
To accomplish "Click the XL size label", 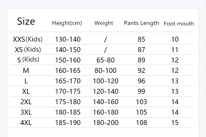I will click(x=26, y=91).
